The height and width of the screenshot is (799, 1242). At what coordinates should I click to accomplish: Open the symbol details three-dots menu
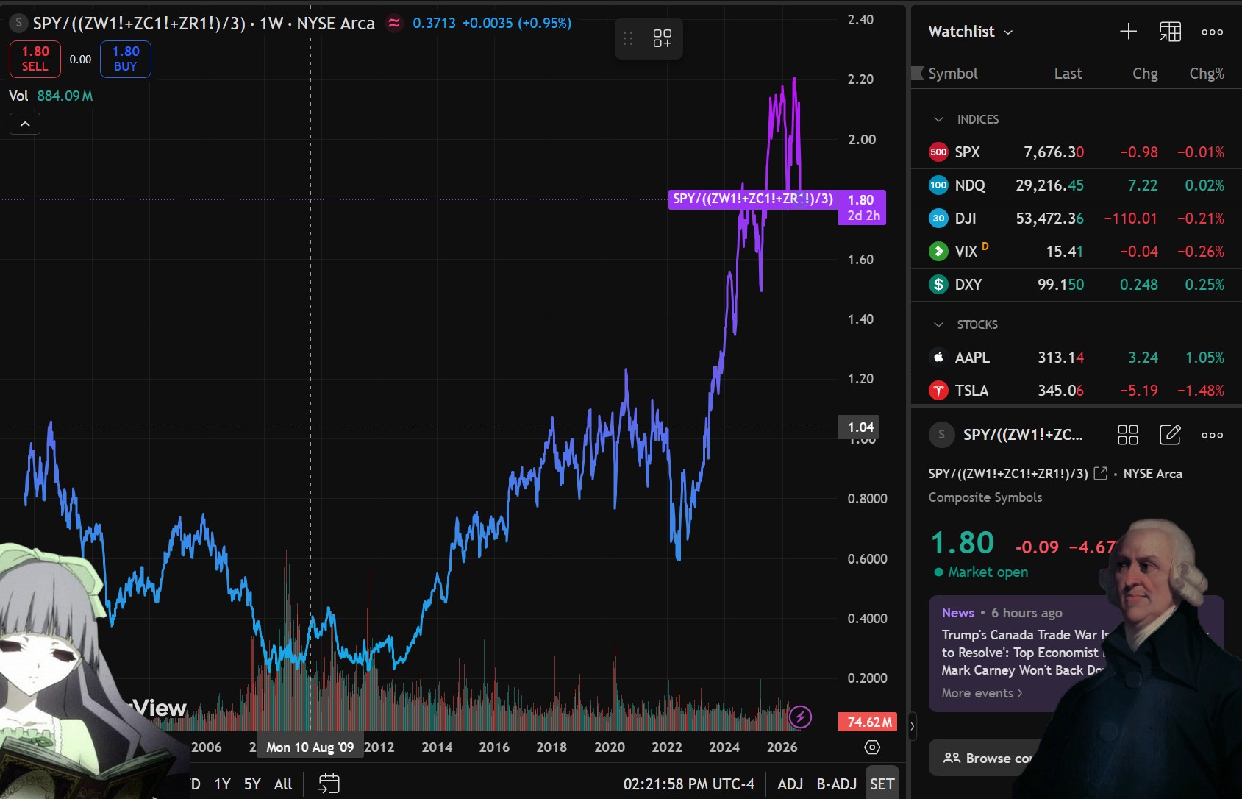tap(1213, 435)
